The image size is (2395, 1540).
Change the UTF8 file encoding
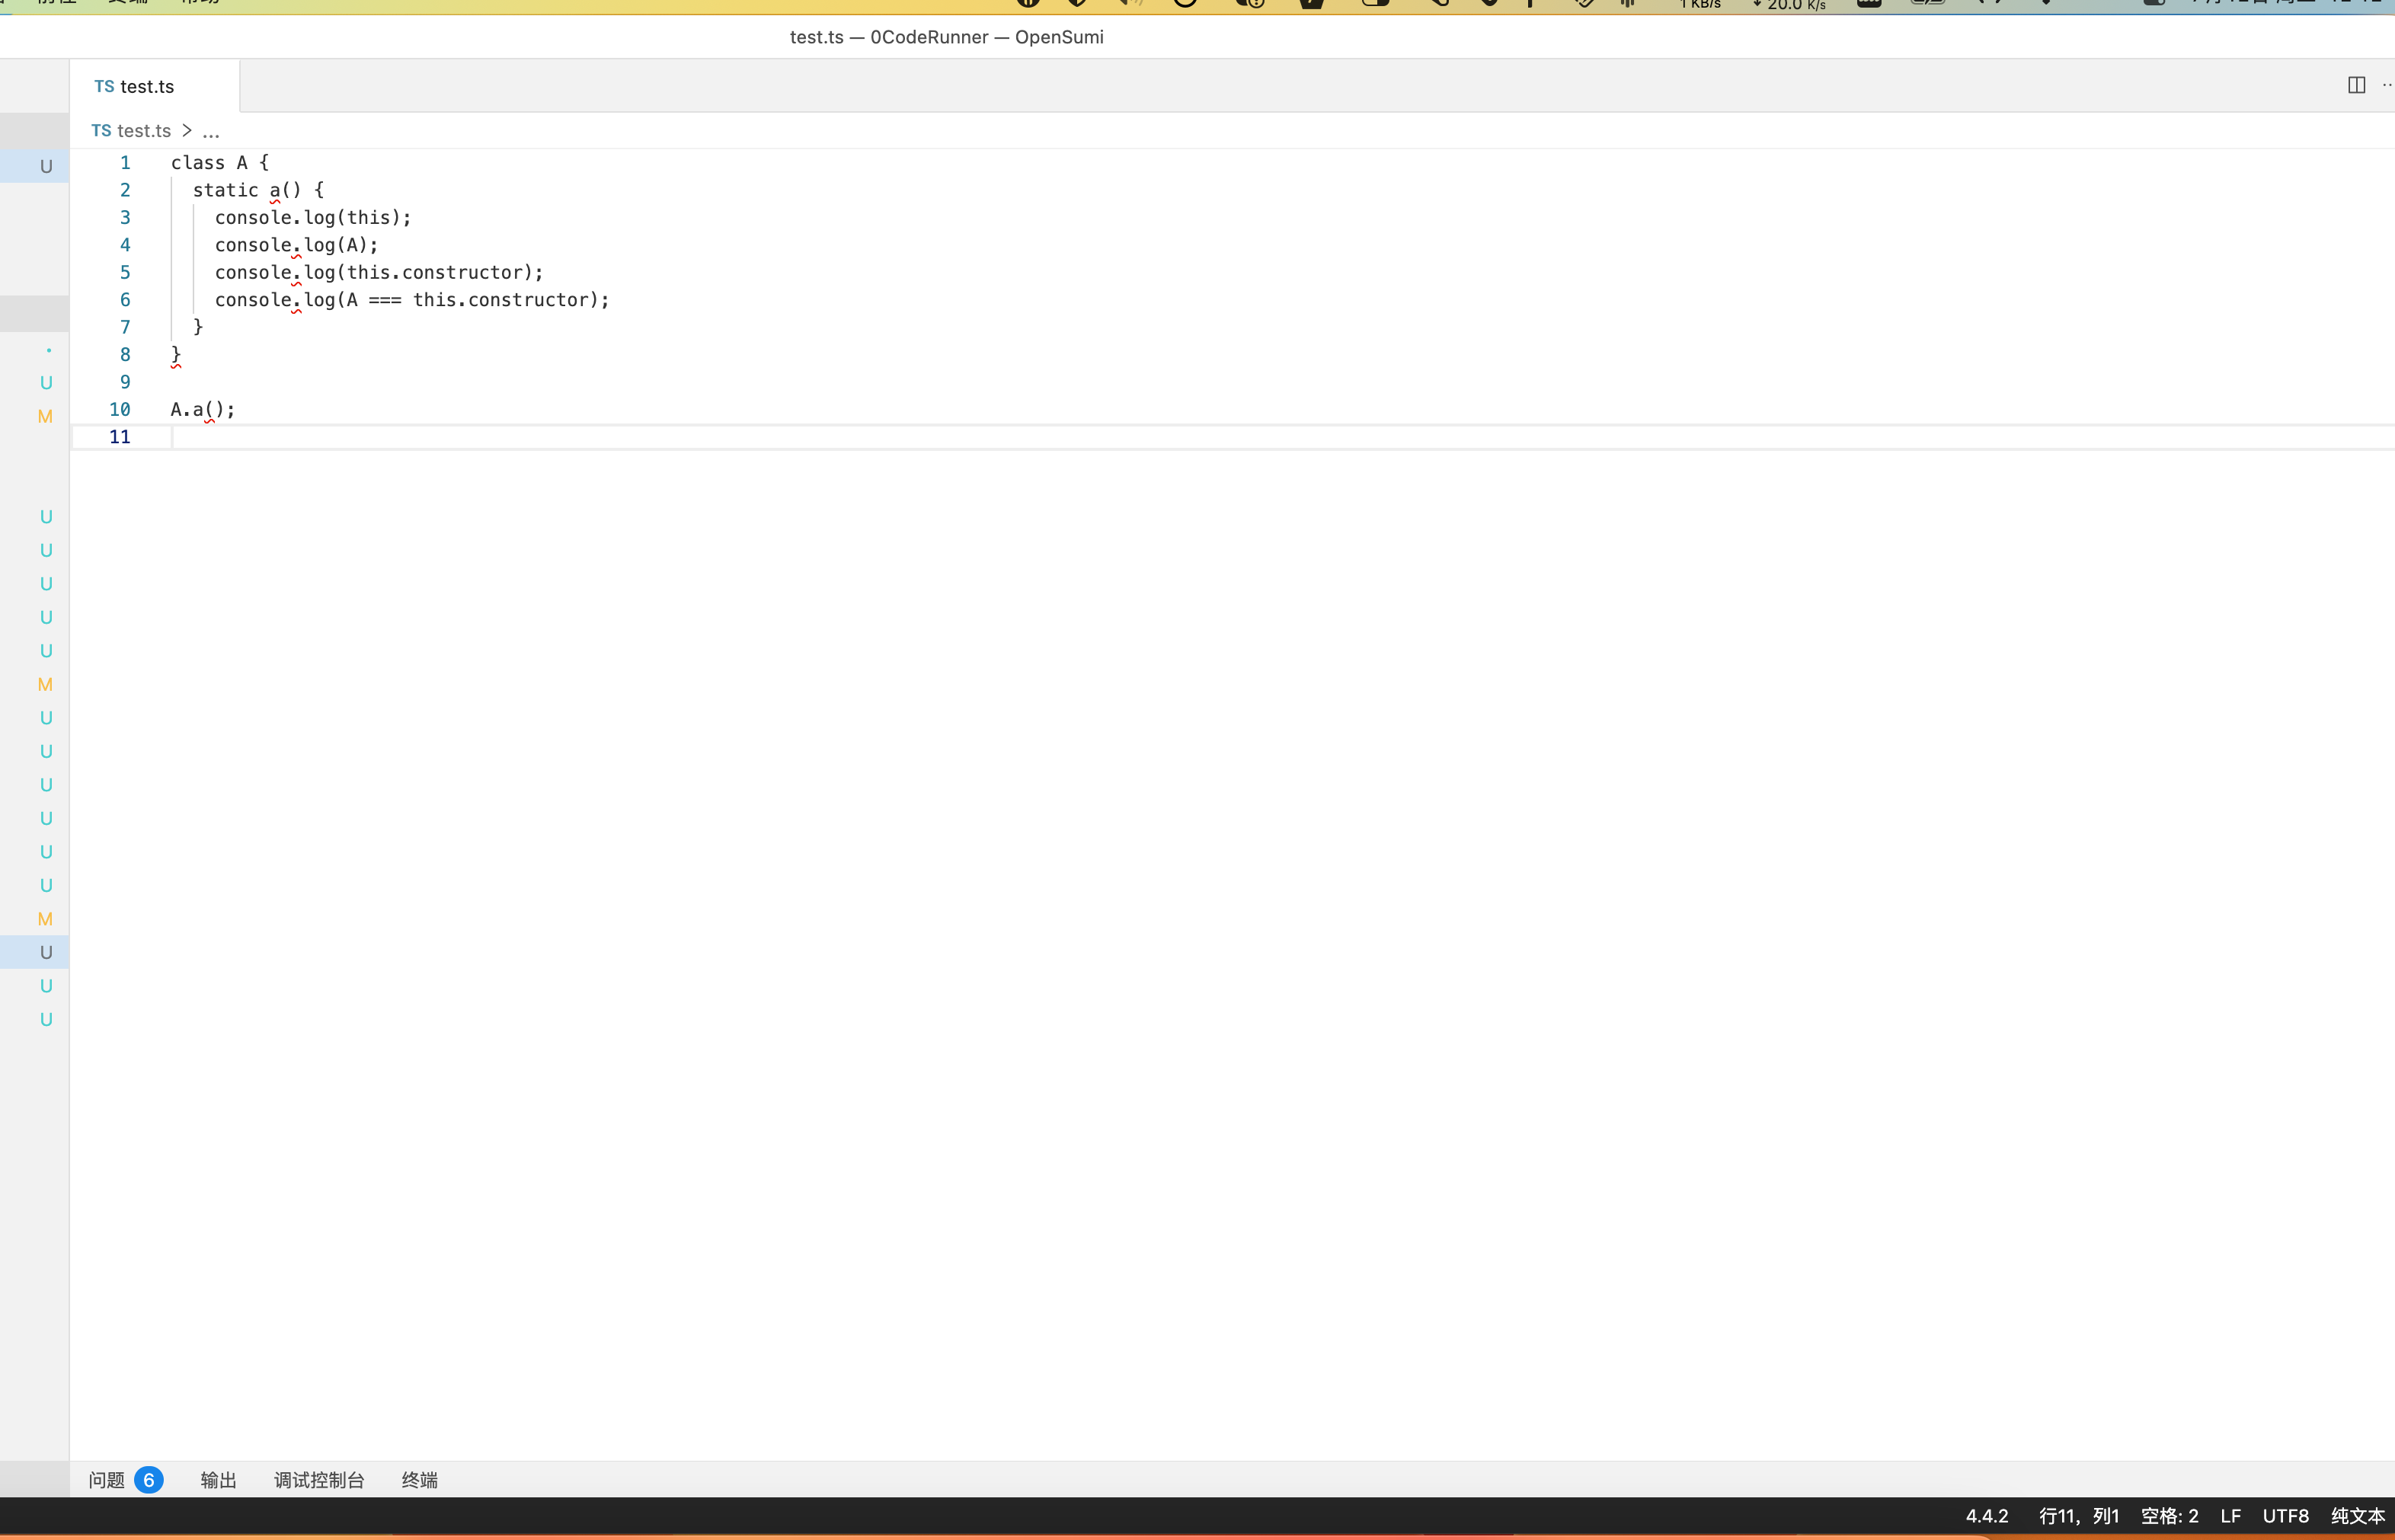click(x=2285, y=1516)
